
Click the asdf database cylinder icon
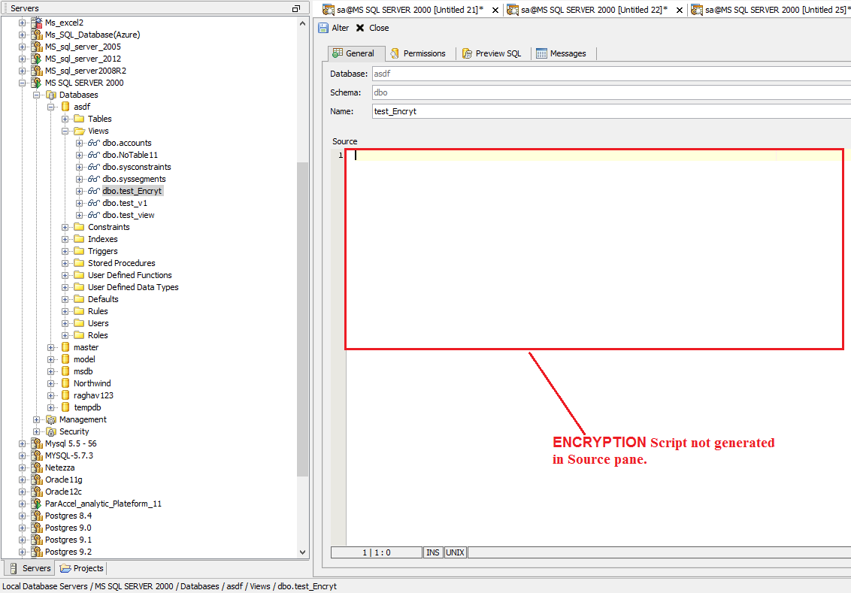click(65, 107)
